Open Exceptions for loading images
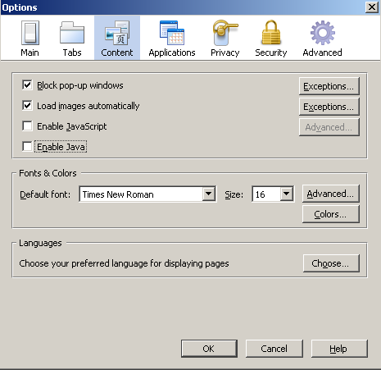 tap(329, 107)
